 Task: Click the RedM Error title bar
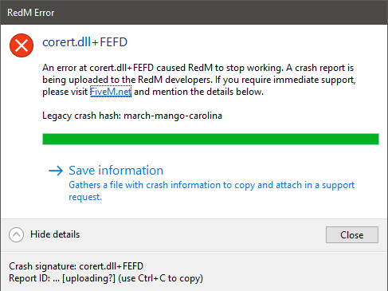click(x=194, y=13)
